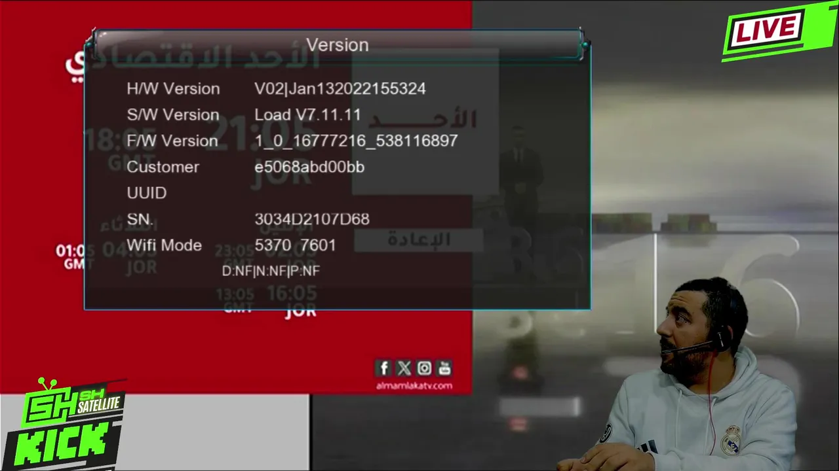Image resolution: width=839 pixels, height=471 pixels.
Task: Click the X social icon
Action: click(404, 368)
